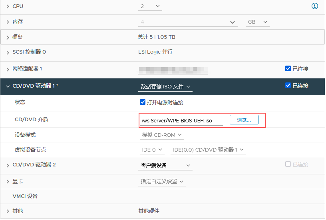The image size is (326, 220).
Task: Expand the 显卡 video card section
Action: point(8,182)
